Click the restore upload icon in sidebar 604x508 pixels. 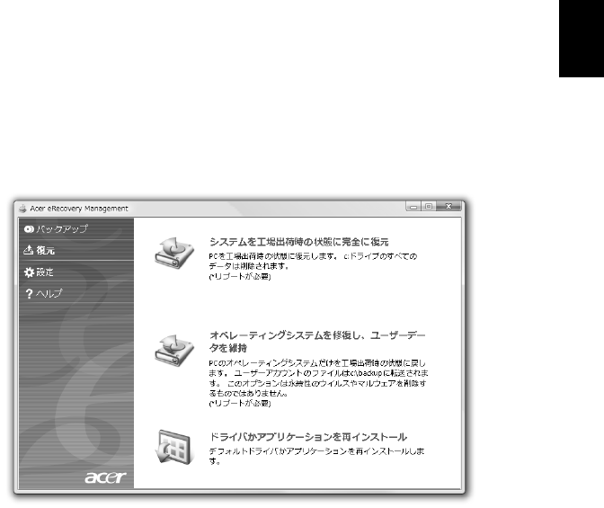click(x=29, y=250)
